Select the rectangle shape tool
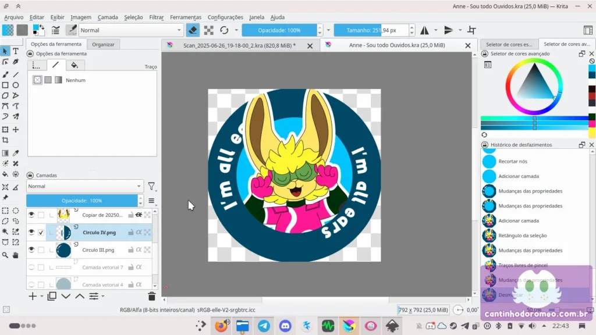596x335 pixels. pos(5,85)
